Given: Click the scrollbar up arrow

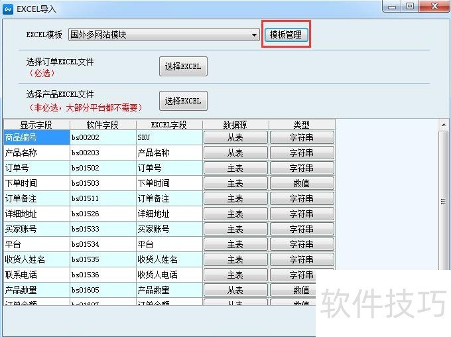Looking at the screenshot, I should click(444, 125).
